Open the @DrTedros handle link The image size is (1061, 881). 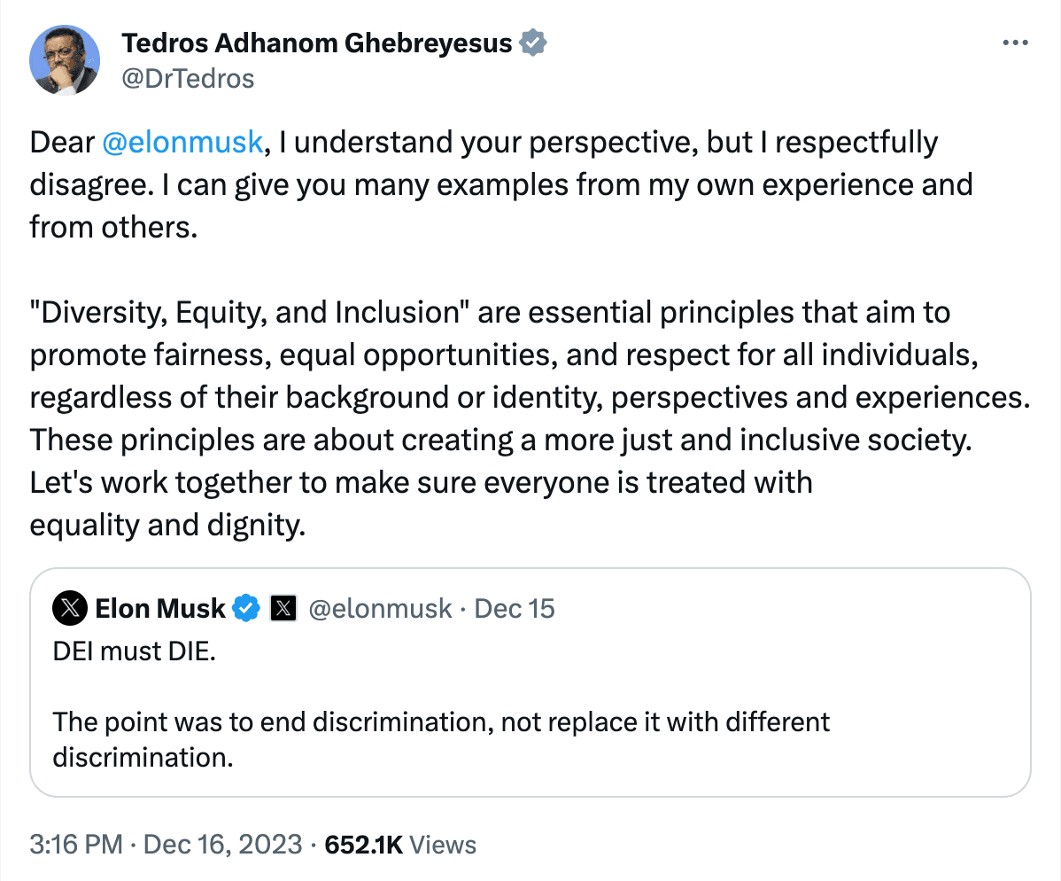click(x=188, y=79)
